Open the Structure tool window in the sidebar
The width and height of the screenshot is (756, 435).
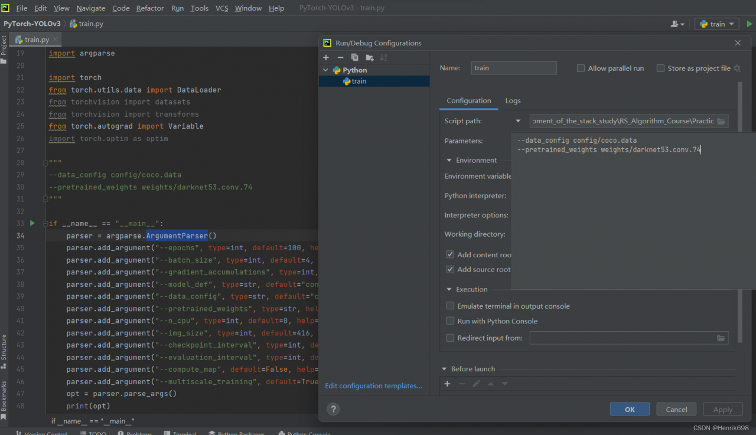4,351
